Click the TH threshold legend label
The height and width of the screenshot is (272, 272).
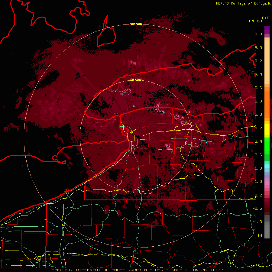pos(260,235)
